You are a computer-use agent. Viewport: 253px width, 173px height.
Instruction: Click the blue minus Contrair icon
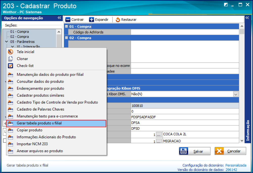point(68,20)
